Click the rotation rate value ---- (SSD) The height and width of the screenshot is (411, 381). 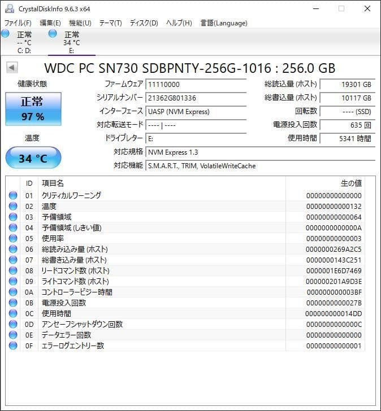348,112
